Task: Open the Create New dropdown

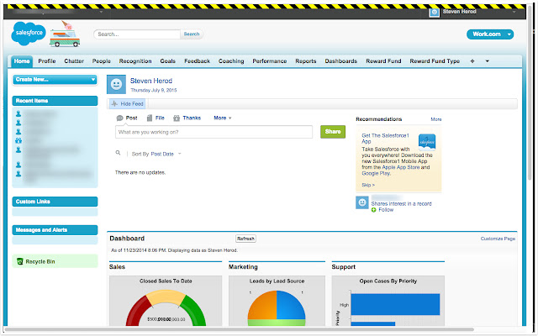Action: 55,79
